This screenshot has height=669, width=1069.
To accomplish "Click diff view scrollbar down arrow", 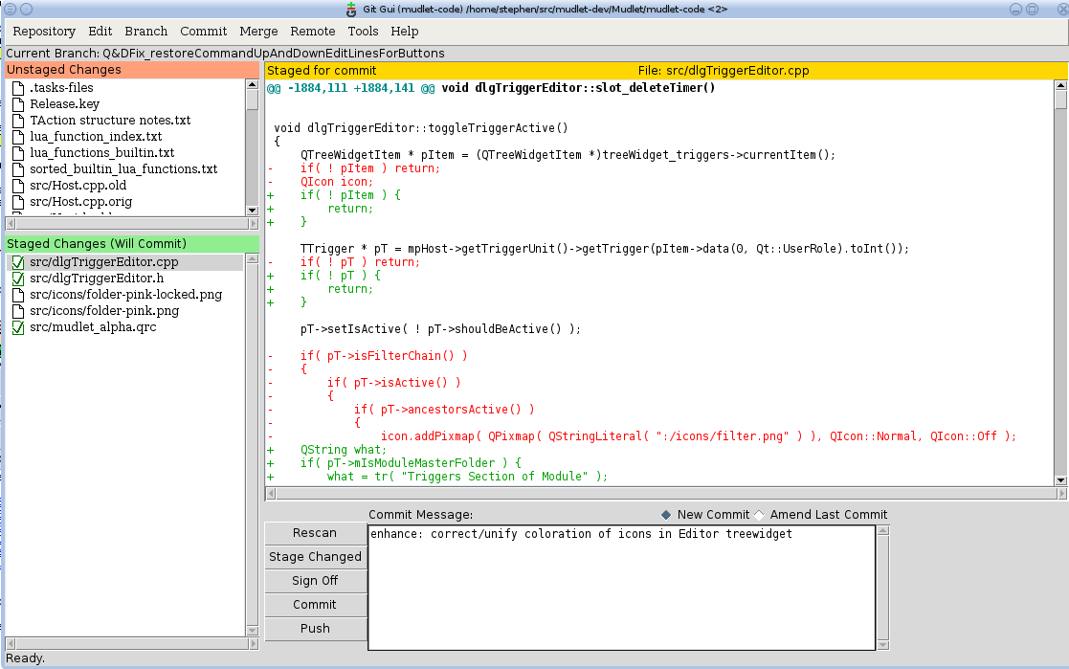I will point(1060,480).
